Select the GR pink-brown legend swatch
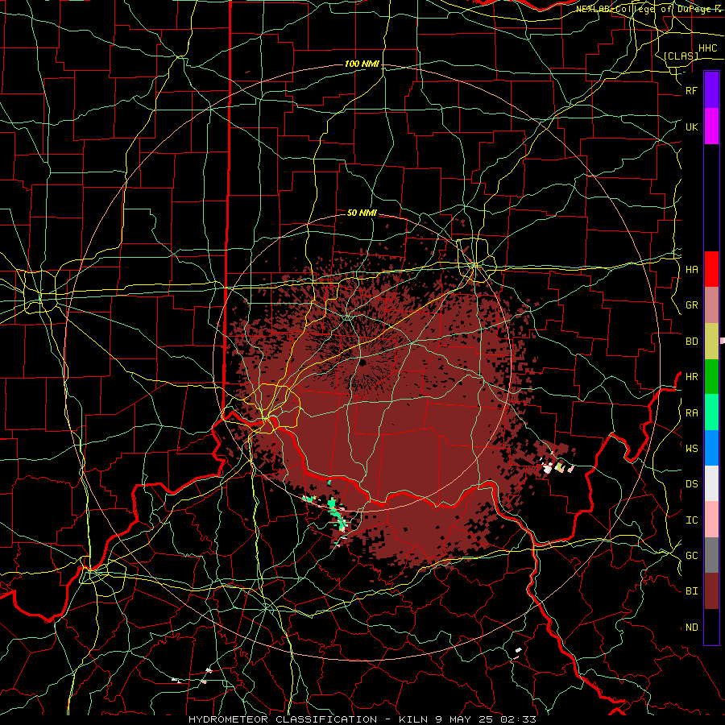This screenshot has width=725, height=725. click(711, 305)
